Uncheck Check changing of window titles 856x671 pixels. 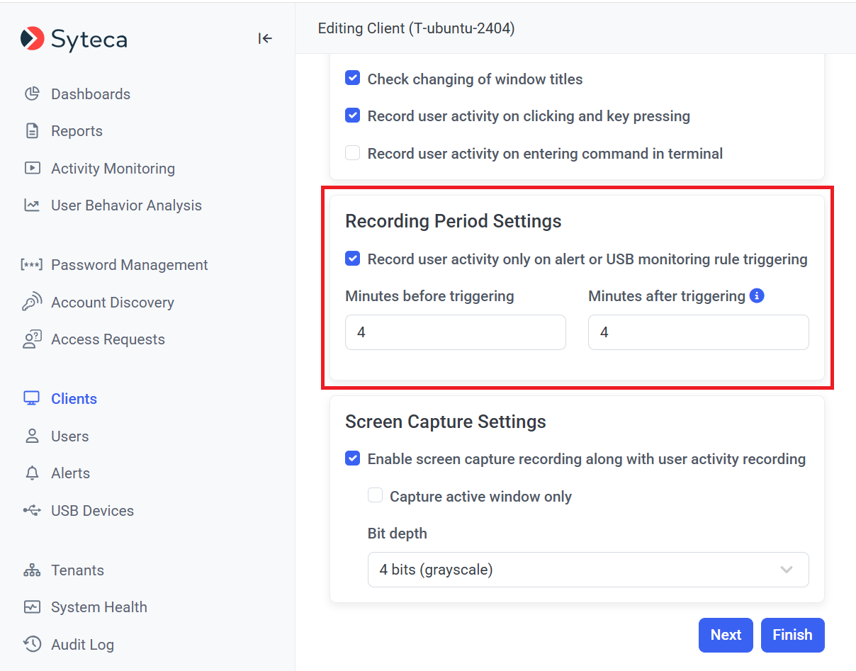coord(353,79)
